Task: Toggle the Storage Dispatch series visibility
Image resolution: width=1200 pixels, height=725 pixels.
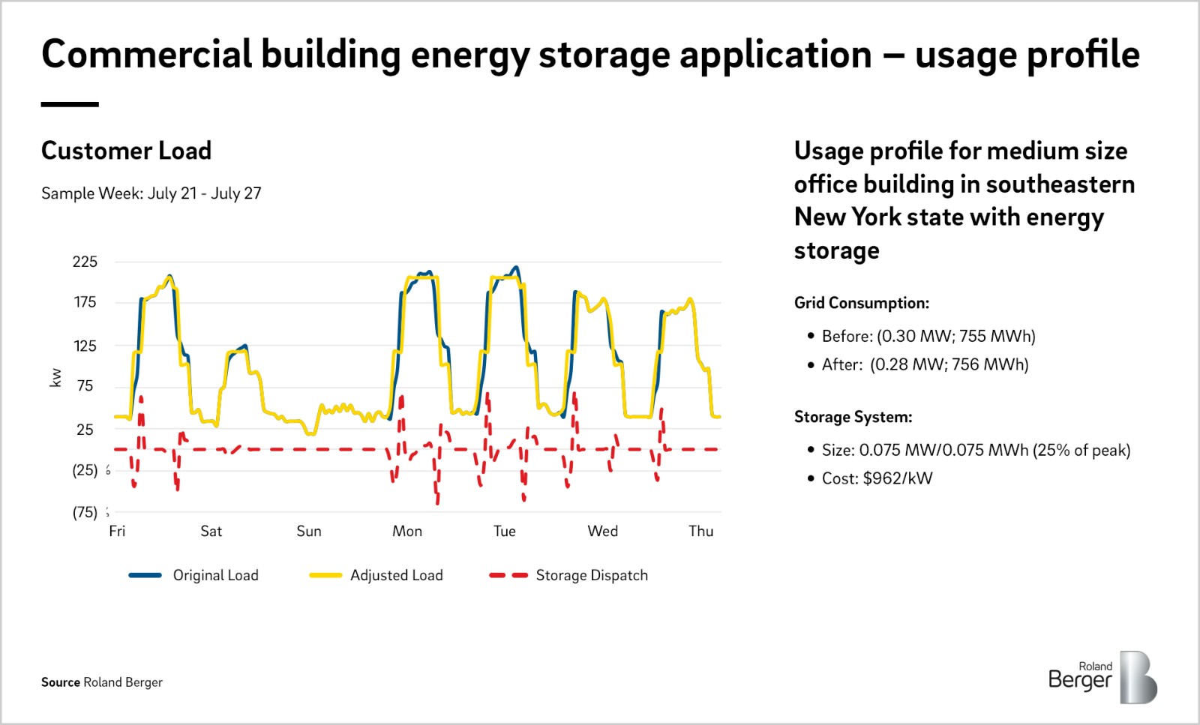Action: click(x=591, y=575)
